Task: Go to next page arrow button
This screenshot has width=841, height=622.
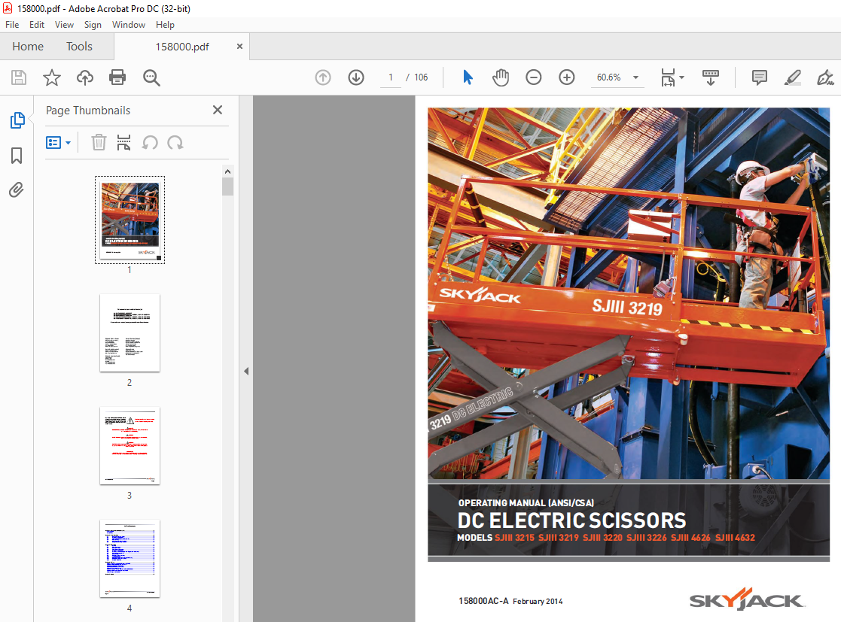Action: tap(356, 77)
